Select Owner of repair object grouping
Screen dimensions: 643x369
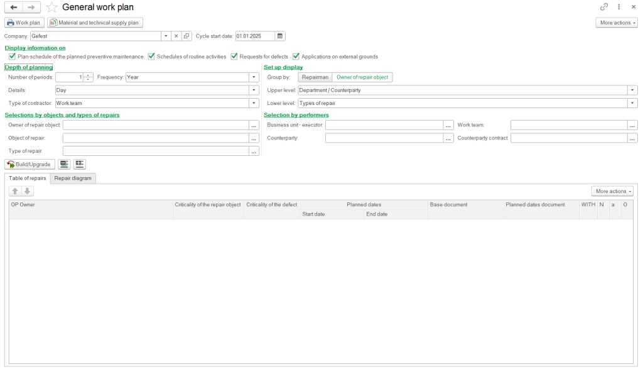(x=362, y=77)
